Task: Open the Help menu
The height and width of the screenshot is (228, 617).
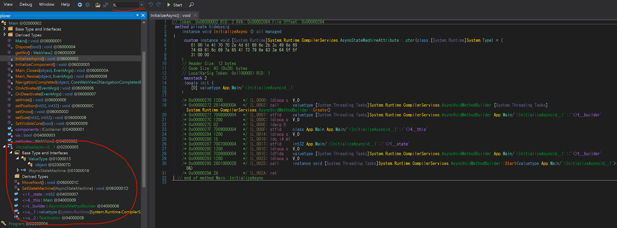Action: 66,4
